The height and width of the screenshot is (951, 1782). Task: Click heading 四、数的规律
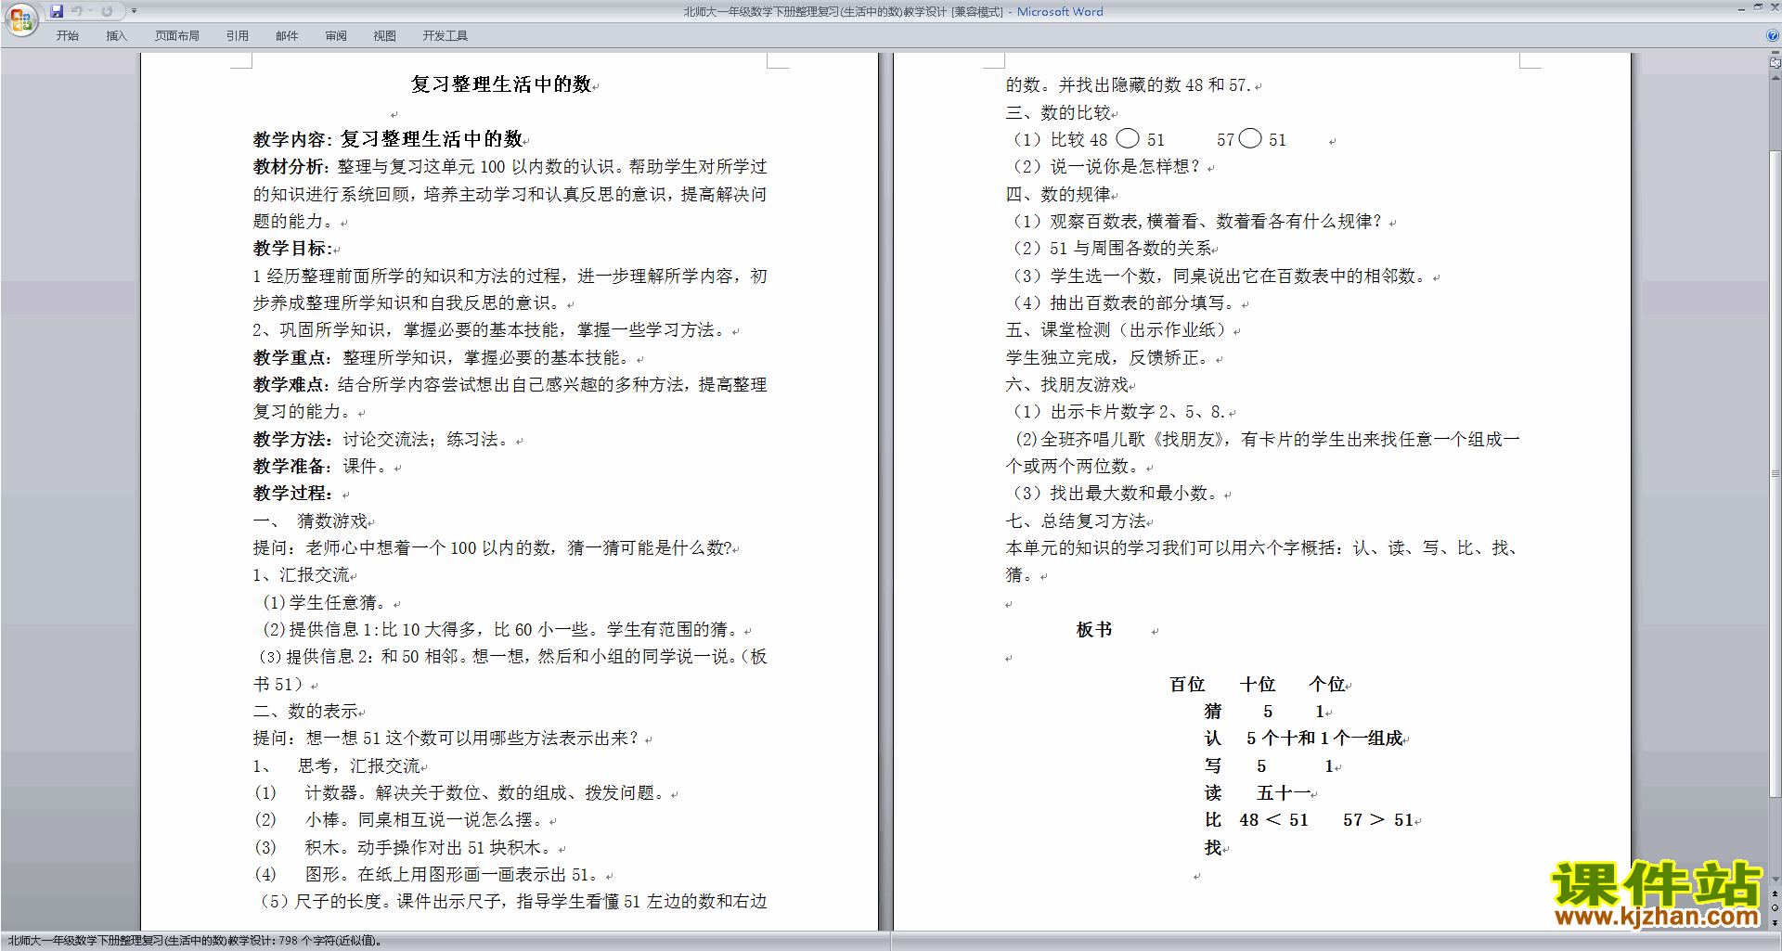tap(1058, 194)
